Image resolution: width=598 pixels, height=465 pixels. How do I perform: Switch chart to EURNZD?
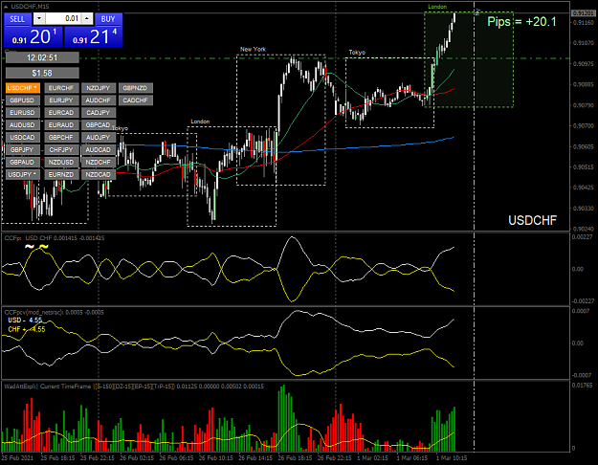61,175
